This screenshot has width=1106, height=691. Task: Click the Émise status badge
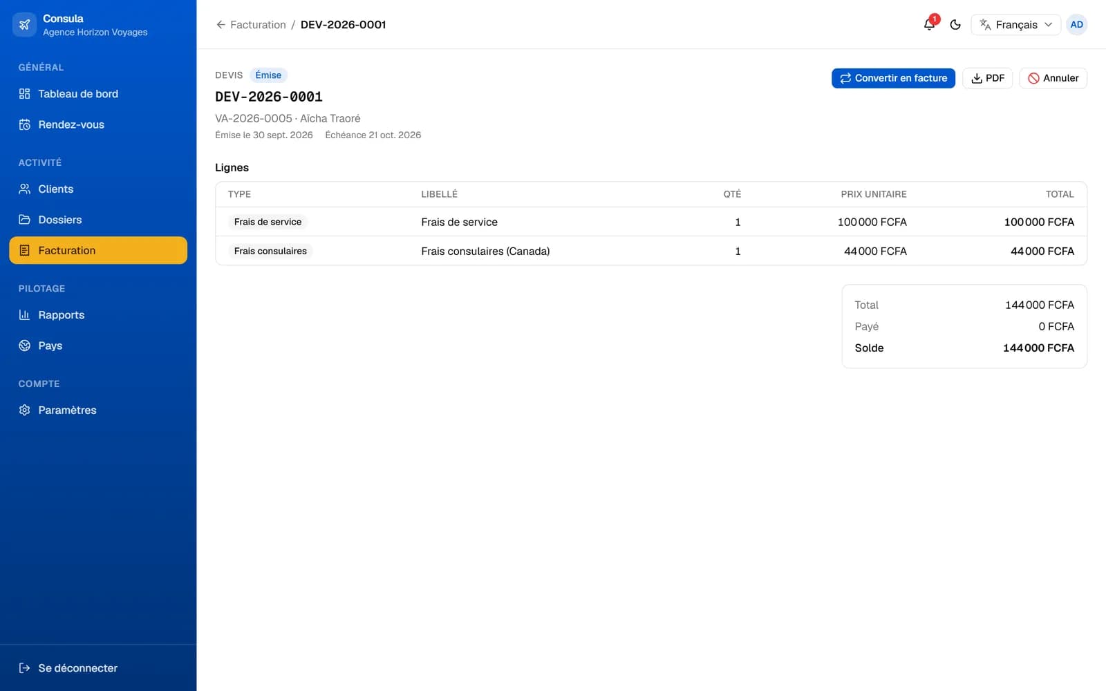(x=268, y=75)
